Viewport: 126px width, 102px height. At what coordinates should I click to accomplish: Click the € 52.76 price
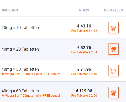[84, 48]
